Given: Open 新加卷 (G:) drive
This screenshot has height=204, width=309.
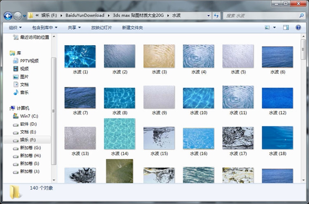Looking at the screenshot, I should (x=27, y=148).
